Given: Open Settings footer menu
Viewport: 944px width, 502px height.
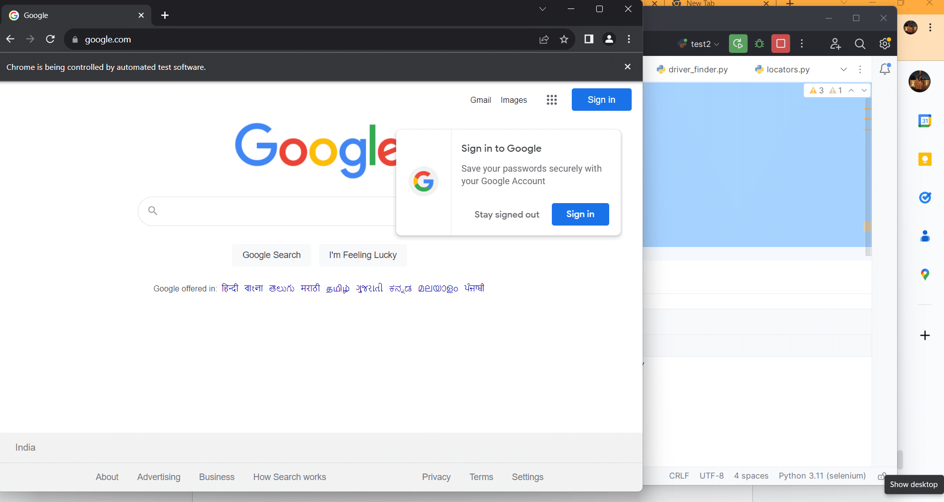Looking at the screenshot, I should [x=527, y=477].
